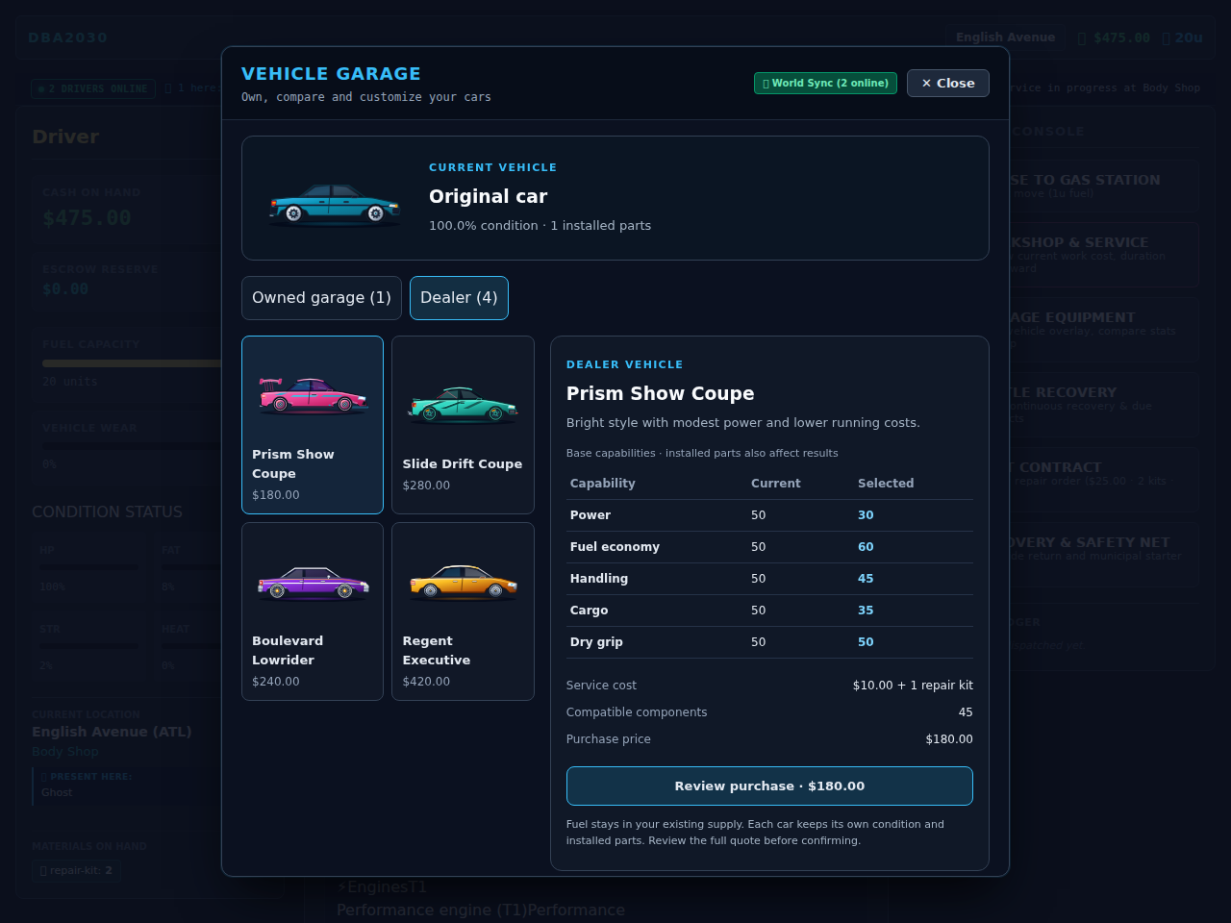This screenshot has width=1231, height=923.
Task: Click the Purchase price value $180.00
Action: coord(949,739)
